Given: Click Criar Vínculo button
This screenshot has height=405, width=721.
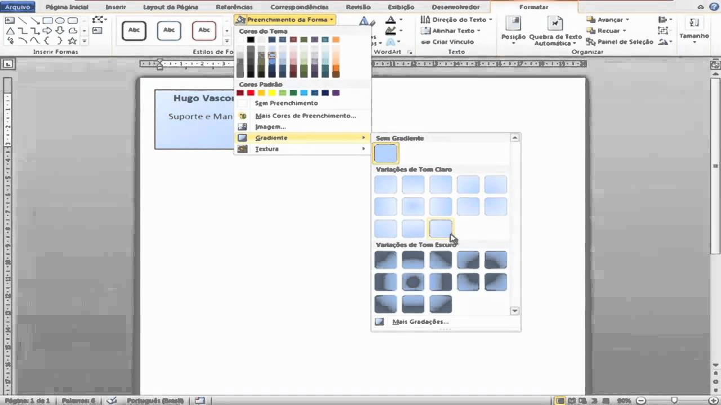Looking at the screenshot, I should [448, 42].
